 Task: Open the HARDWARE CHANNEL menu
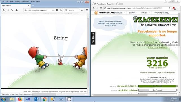(161, 13)
